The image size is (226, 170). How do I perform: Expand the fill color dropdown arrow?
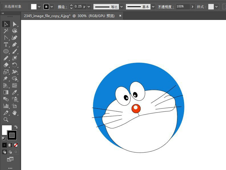coord(39,7)
